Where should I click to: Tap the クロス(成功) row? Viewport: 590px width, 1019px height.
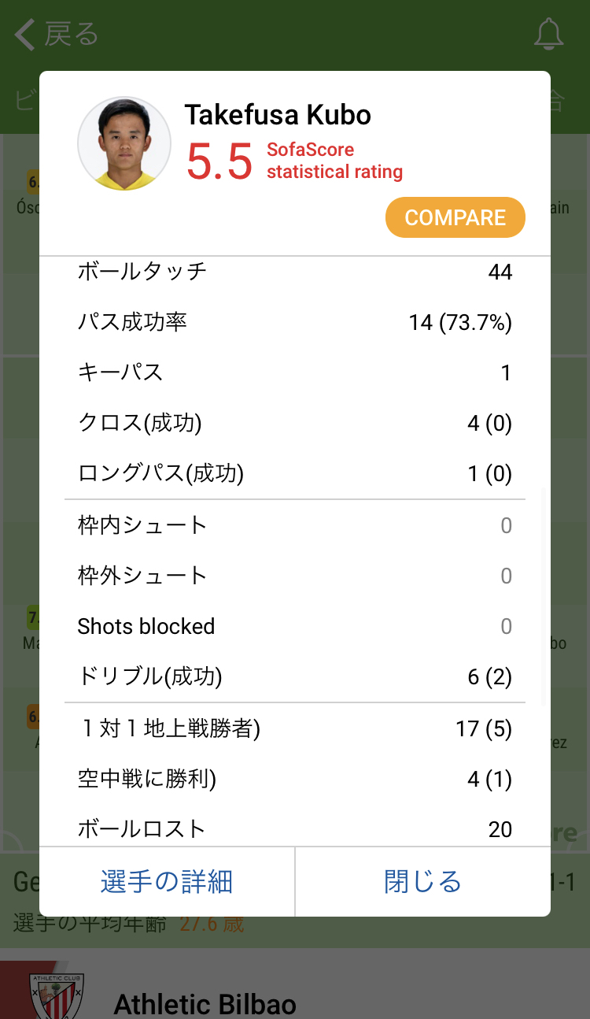pyautogui.click(x=294, y=424)
